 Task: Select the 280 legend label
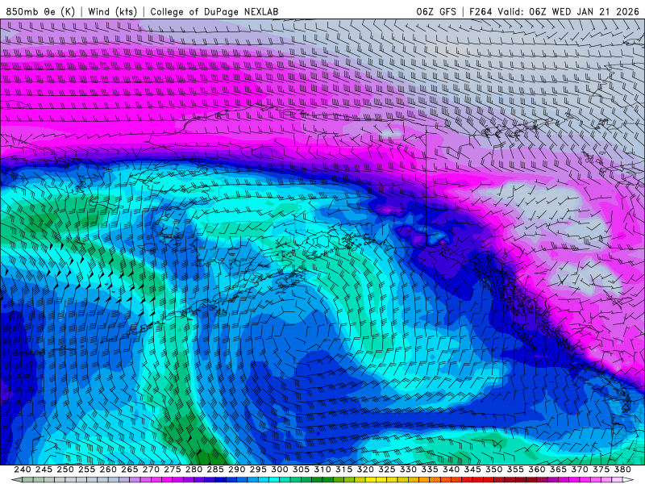coord(193,469)
